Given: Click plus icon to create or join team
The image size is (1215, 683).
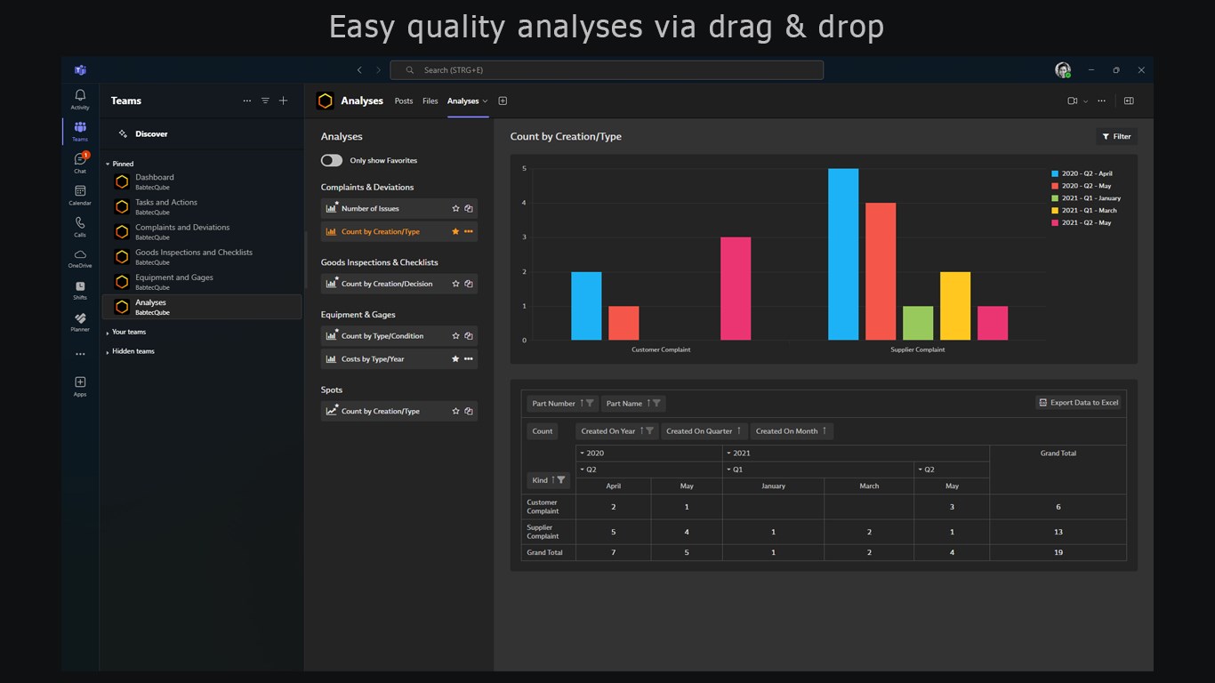Looking at the screenshot, I should 284,100.
